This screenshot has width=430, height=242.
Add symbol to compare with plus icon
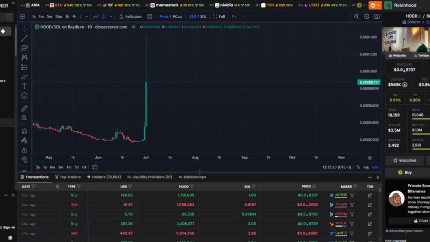[x=22, y=16]
